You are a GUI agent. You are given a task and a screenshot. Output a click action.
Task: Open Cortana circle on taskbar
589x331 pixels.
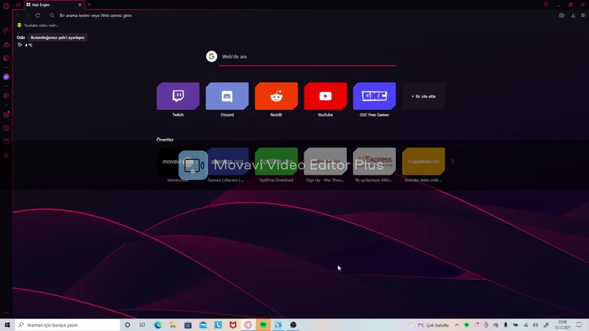point(128,325)
